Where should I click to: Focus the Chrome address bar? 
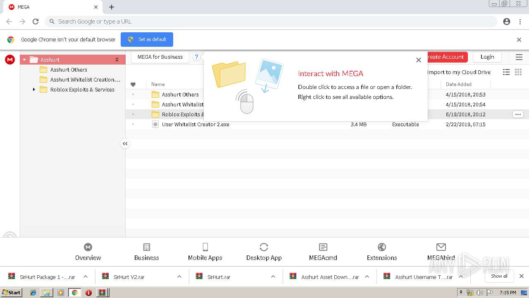click(271, 22)
